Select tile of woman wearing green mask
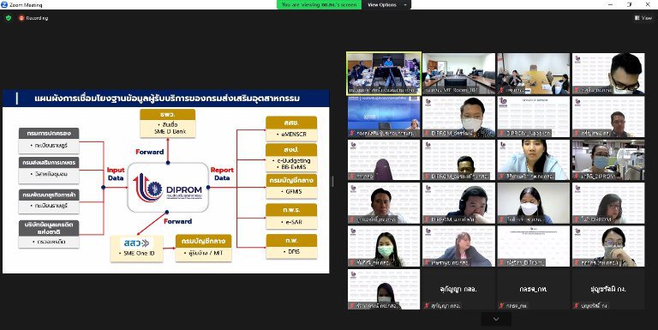This screenshot has width=658, height=330. tap(384, 246)
